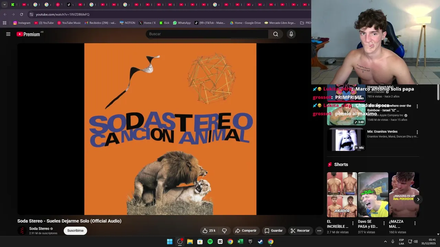Click the video player album art

click(170, 129)
